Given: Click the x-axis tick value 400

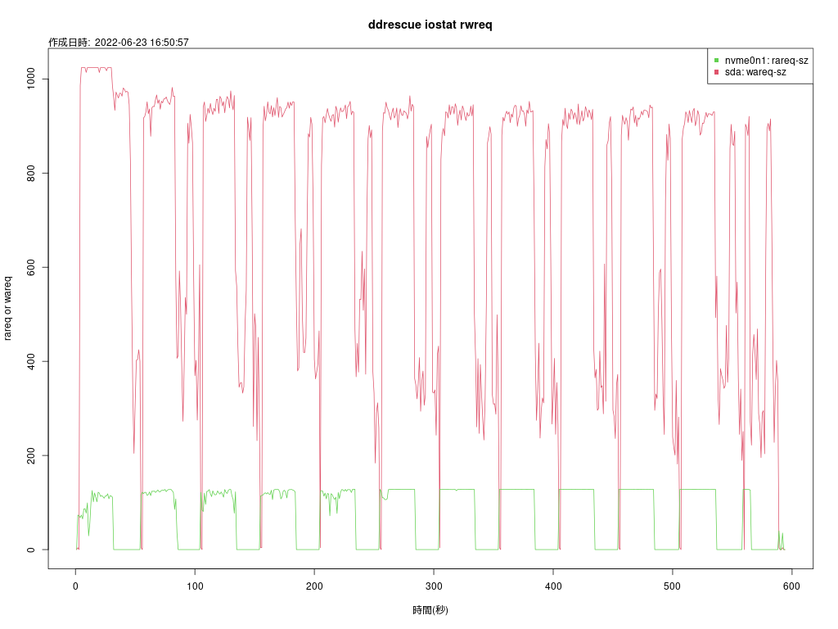Looking at the screenshot, I should coord(553,586).
